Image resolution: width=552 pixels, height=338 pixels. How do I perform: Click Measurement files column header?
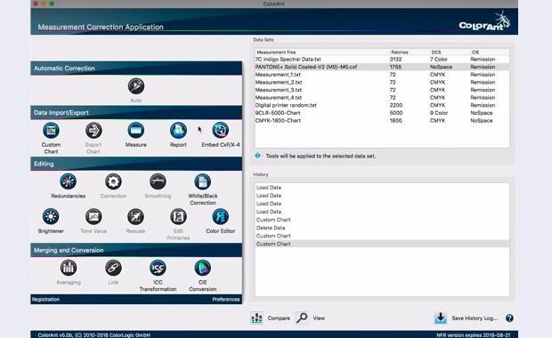point(276,52)
